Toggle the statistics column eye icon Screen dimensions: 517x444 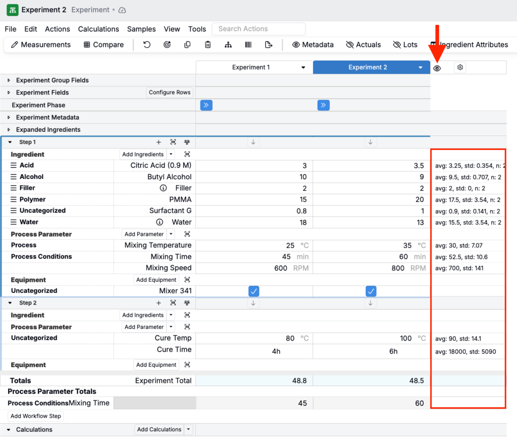(x=437, y=68)
